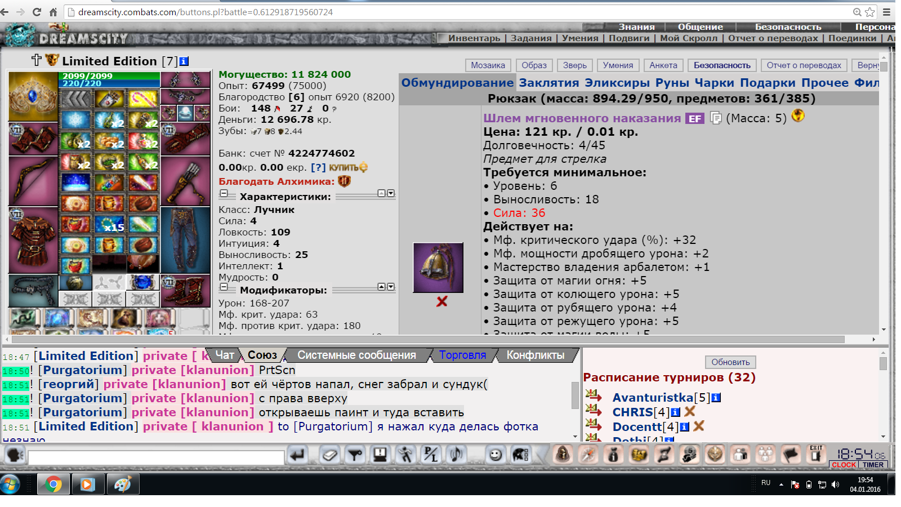Viewport: 901px width, 507px height.
Task: Open Paint from the Windows taskbar
Action: [123, 484]
